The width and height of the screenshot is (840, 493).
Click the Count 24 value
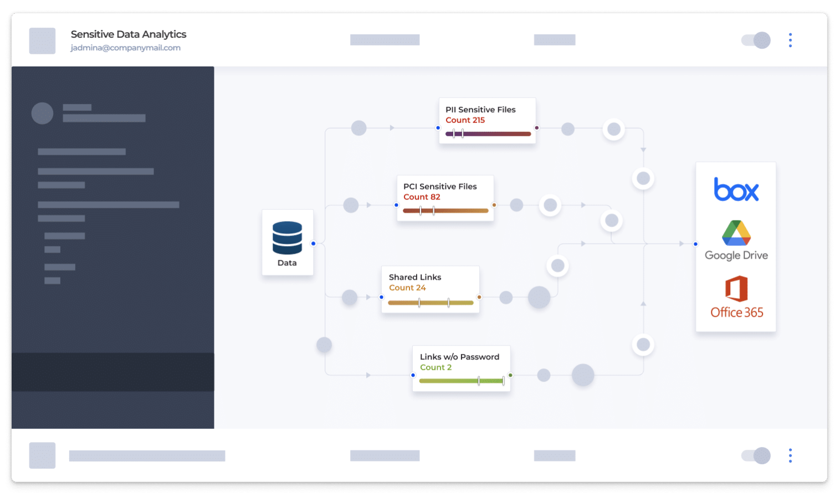(407, 288)
